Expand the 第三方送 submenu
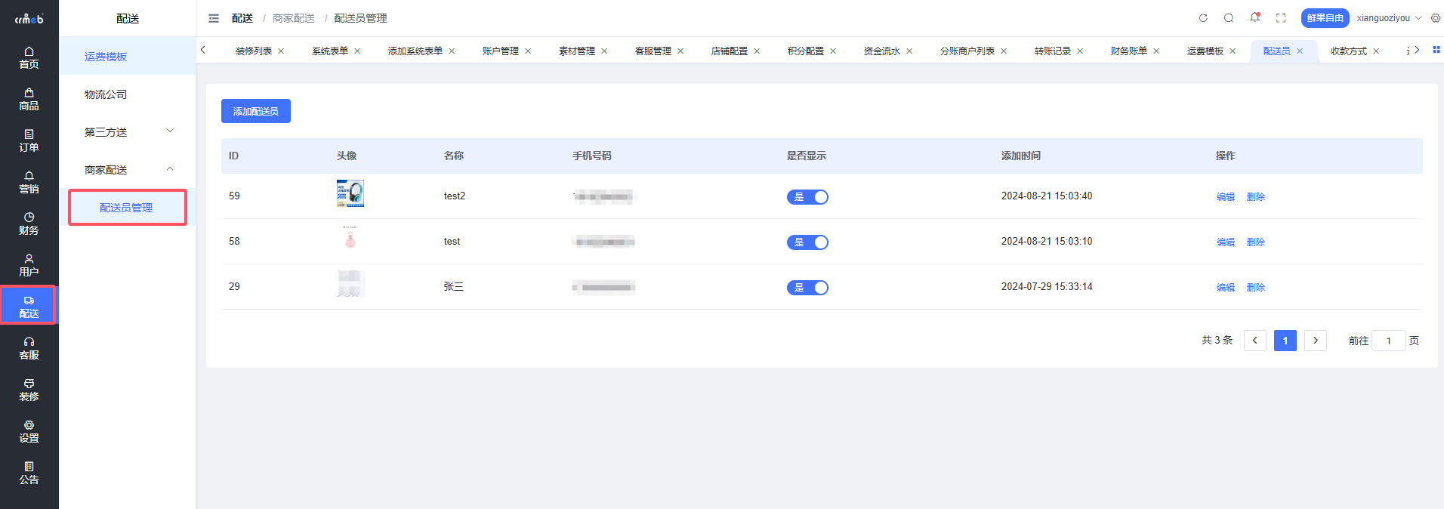Screen dimensions: 1444x509 (x=127, y=132)
